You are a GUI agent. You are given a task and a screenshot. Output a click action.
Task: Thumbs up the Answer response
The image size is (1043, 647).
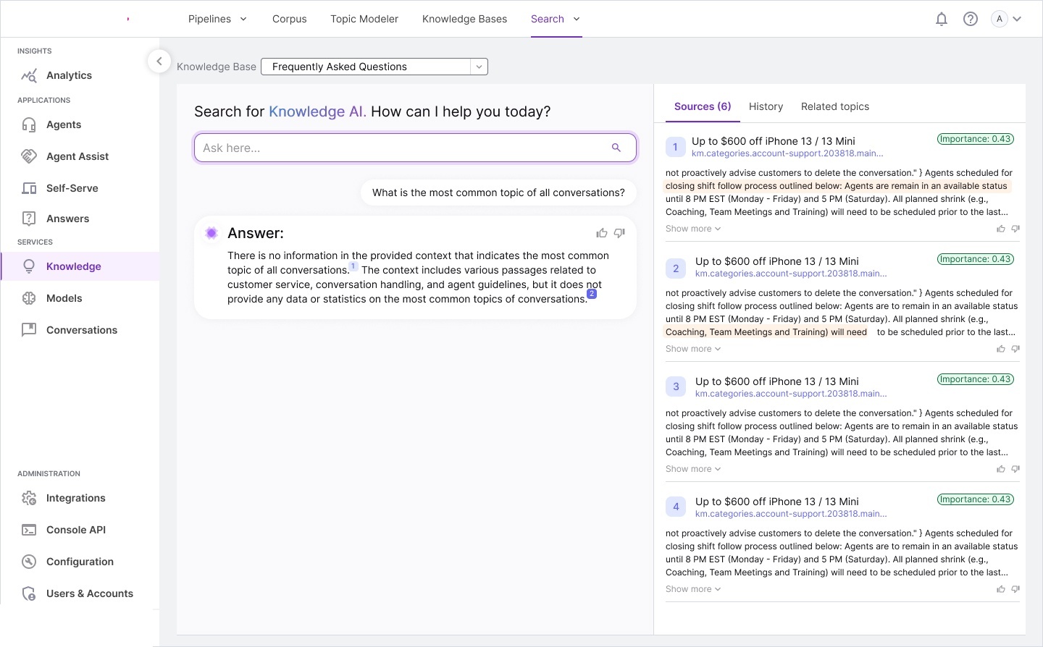coord(601,233)
